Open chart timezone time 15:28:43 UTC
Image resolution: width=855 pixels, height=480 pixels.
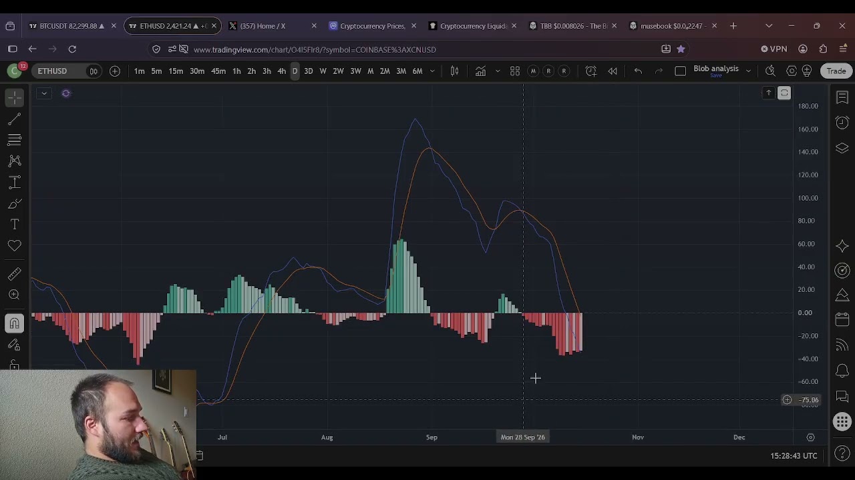click(794, 456)
